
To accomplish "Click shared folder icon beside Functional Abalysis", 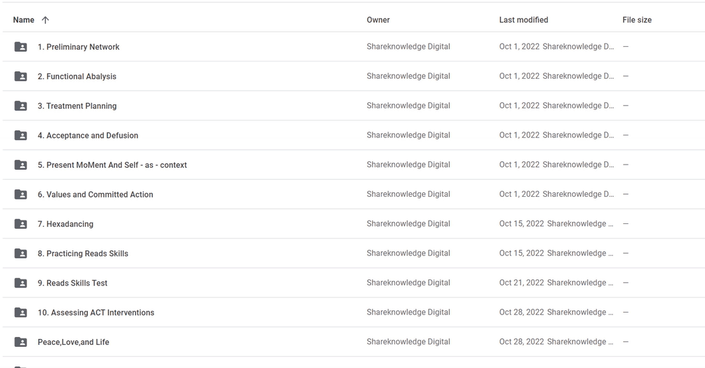I will pyautogui.click(x=21, y=77).
